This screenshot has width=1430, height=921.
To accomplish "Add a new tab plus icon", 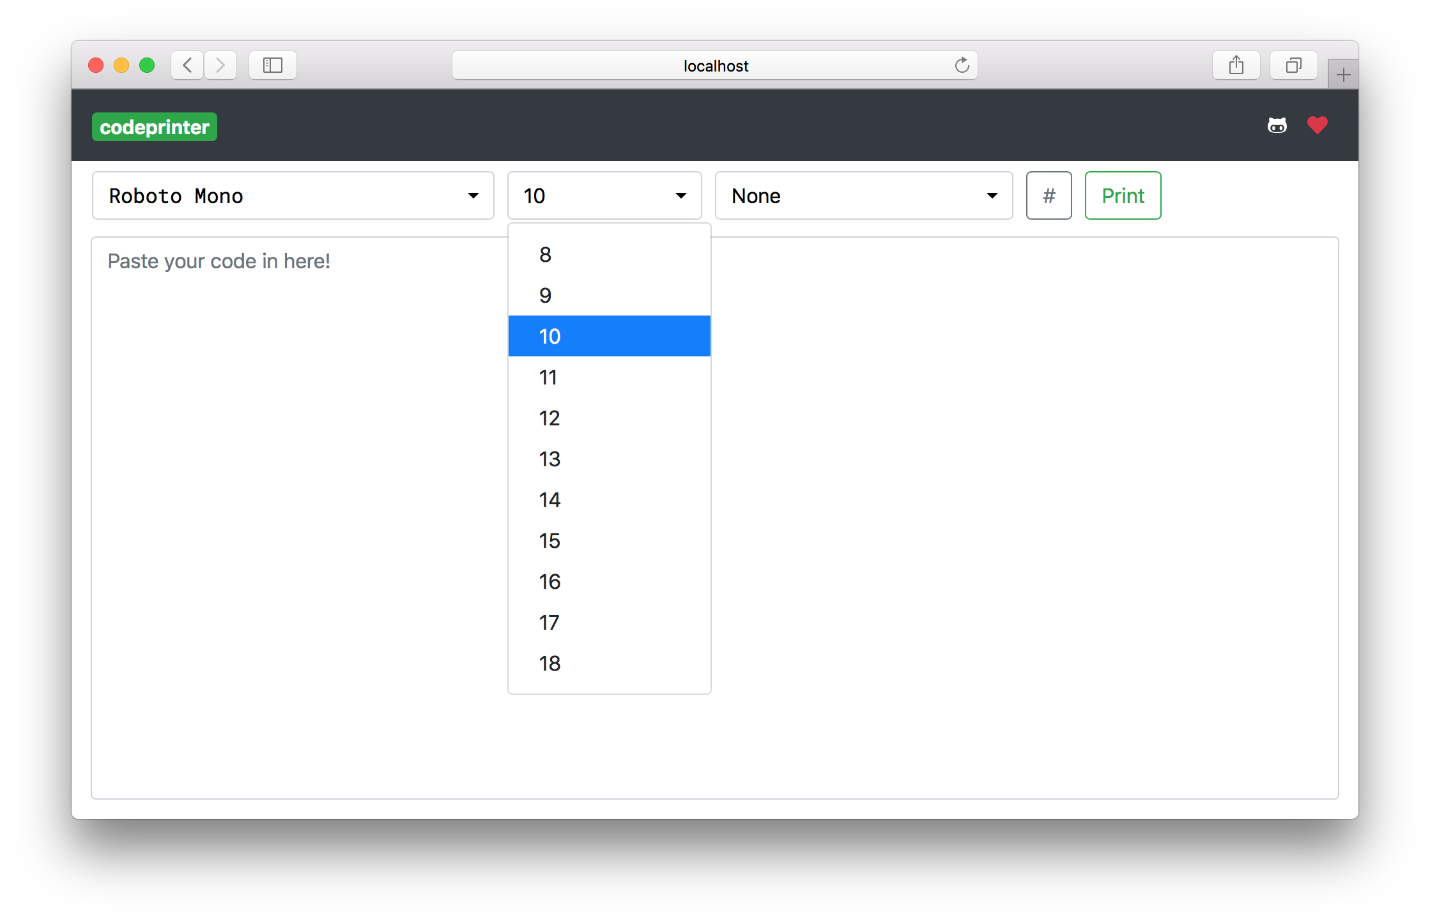I will click(1343, 75).
